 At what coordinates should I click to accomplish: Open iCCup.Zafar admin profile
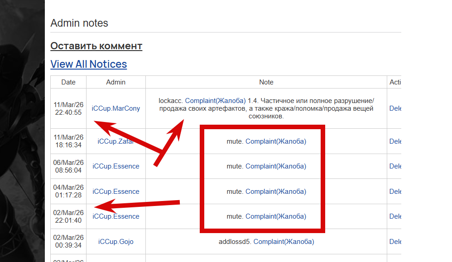pos(116,141)
